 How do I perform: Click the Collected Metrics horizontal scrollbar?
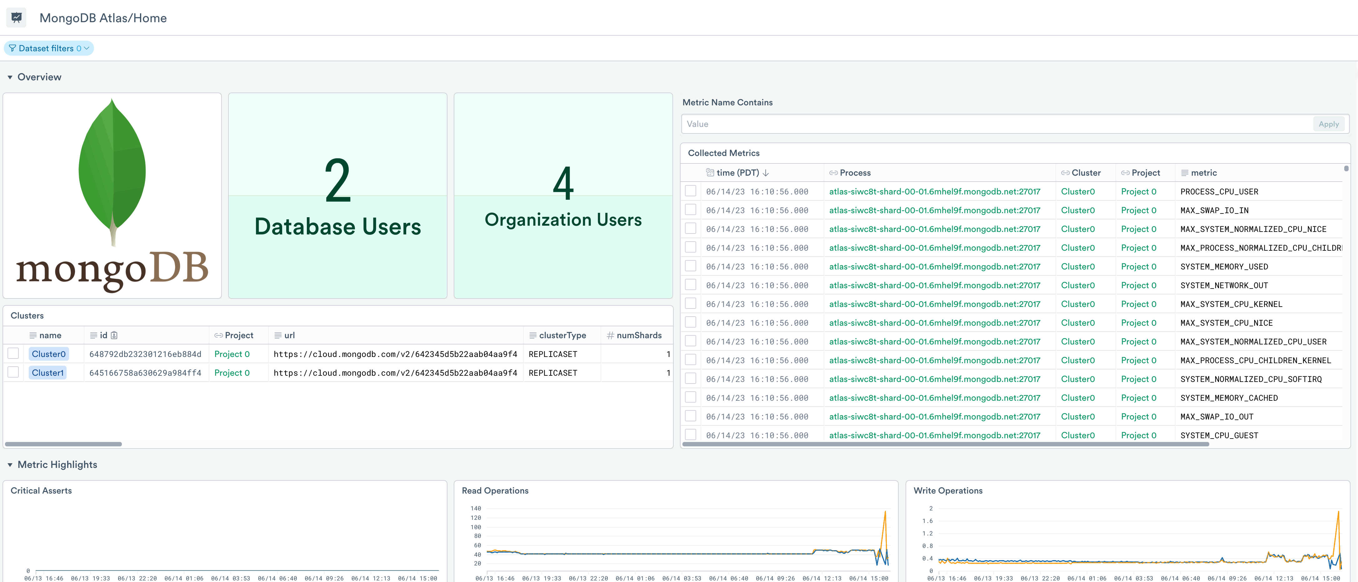(x=945, y=444)
